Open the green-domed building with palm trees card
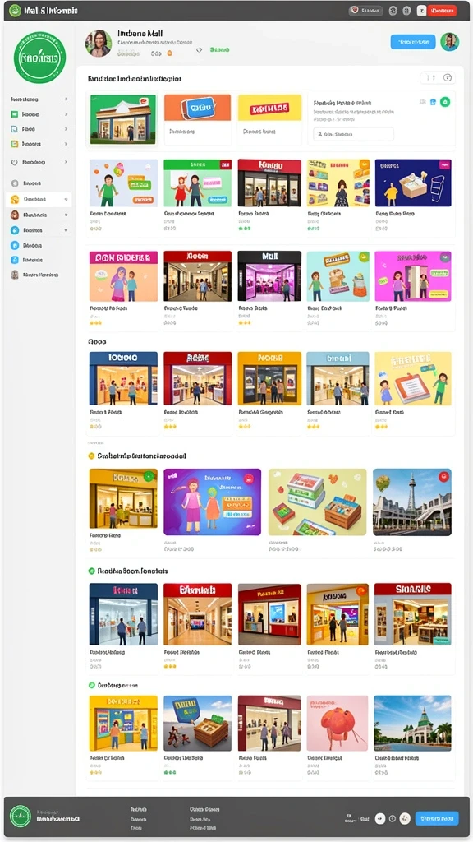 click(x=412, y=724)
